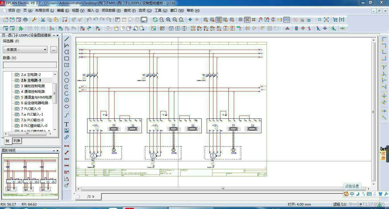Viewport: 389px width, 209px height.
Task: Toggle grid E display
Action: pos(232,20)
